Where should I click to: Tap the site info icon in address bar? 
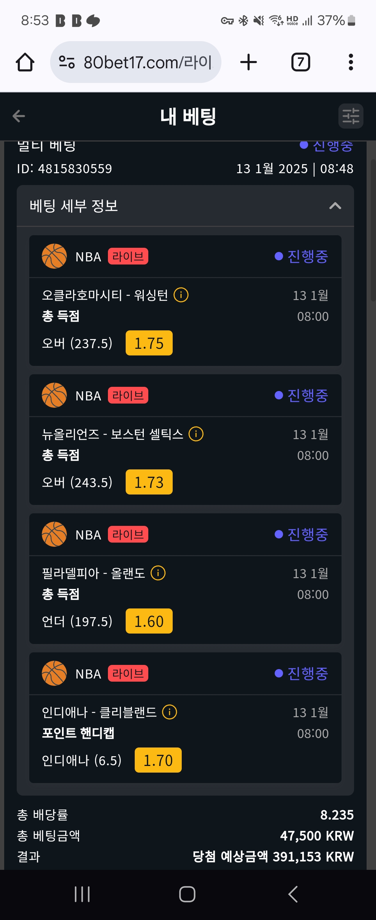point(67,62)
